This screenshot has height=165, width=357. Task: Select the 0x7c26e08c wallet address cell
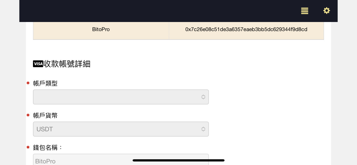[x=246, y=29]
